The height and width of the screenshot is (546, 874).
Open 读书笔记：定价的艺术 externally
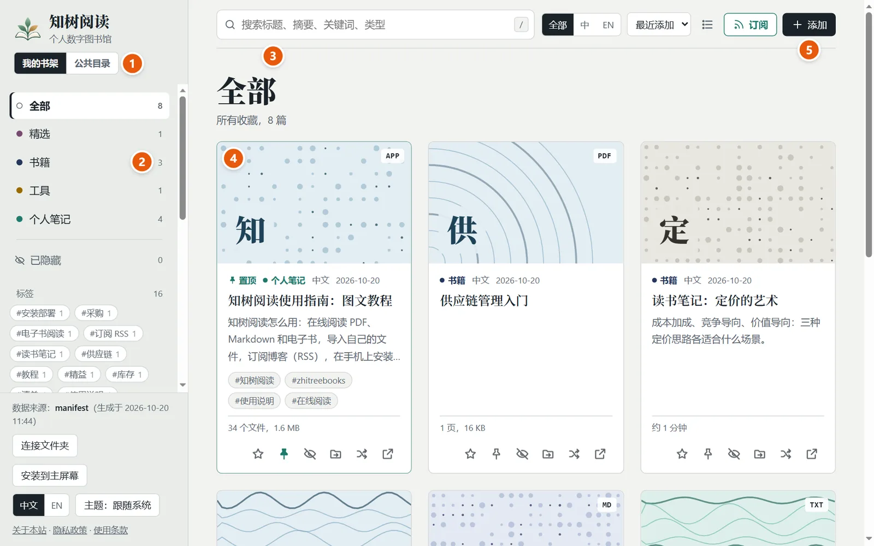(x=812, y=454)
